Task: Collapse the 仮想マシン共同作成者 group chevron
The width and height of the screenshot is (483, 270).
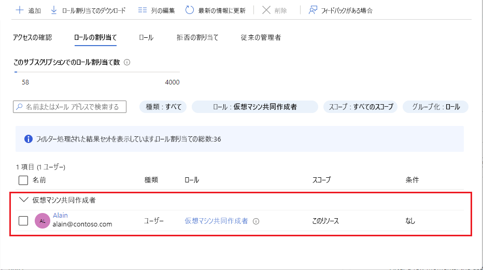Action: point(23,200)
